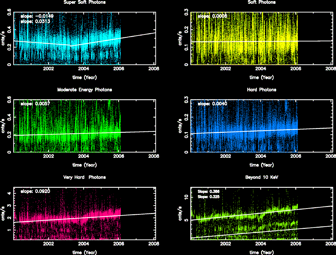Click the "Super Soft Photons" plot title
The image size is (336, 255).
point(84,2)
